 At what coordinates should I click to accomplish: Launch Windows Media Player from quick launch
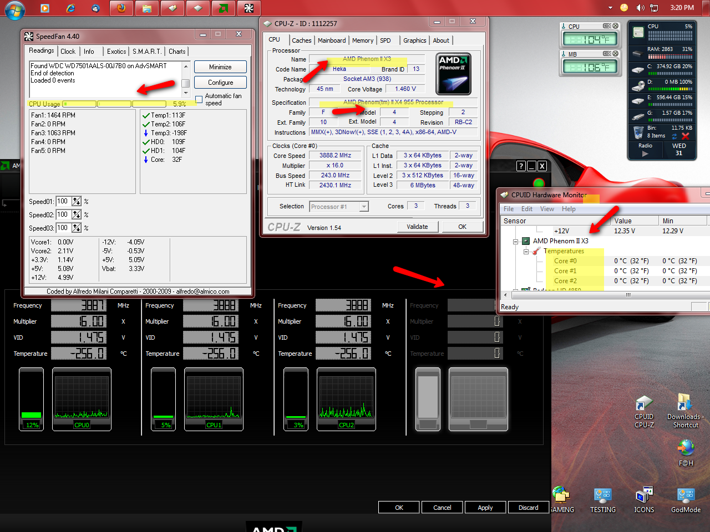coord(45,8)
